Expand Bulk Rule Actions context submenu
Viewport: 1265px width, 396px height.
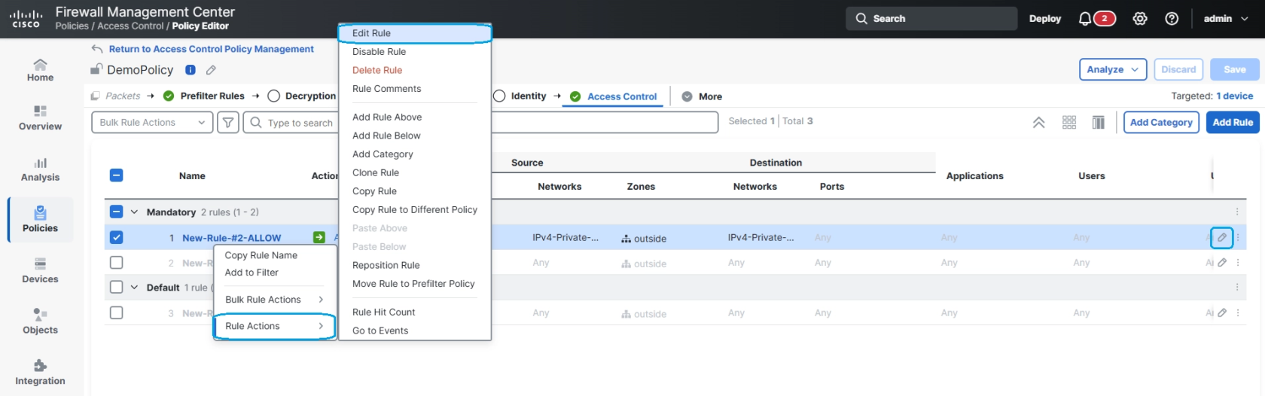coord(274,300)
